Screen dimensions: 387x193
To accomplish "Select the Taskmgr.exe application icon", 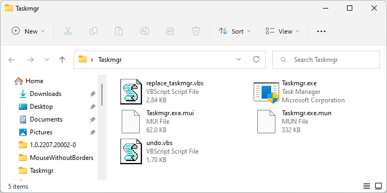I will click(266, 93).
